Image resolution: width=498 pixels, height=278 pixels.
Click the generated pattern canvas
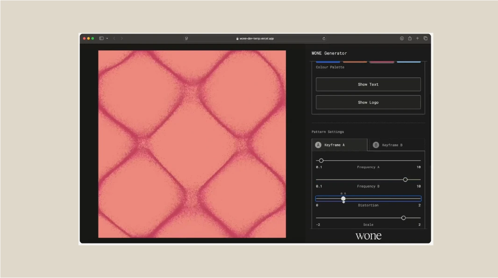click(x=192, y=144)
